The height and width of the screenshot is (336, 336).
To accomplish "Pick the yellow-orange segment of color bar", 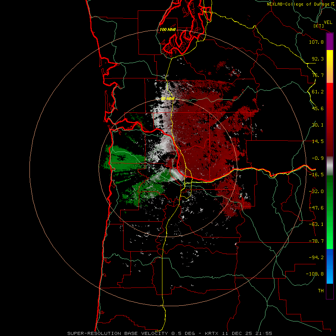I will click(x=330, y=66).
